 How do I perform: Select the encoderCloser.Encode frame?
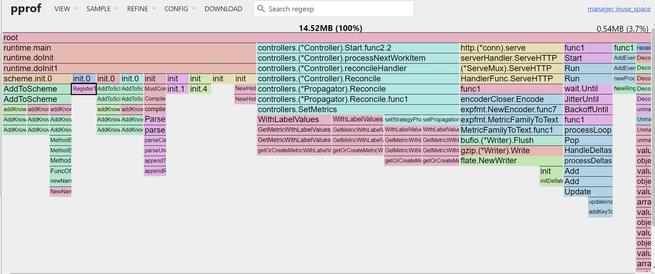click(x=511, y=99)
